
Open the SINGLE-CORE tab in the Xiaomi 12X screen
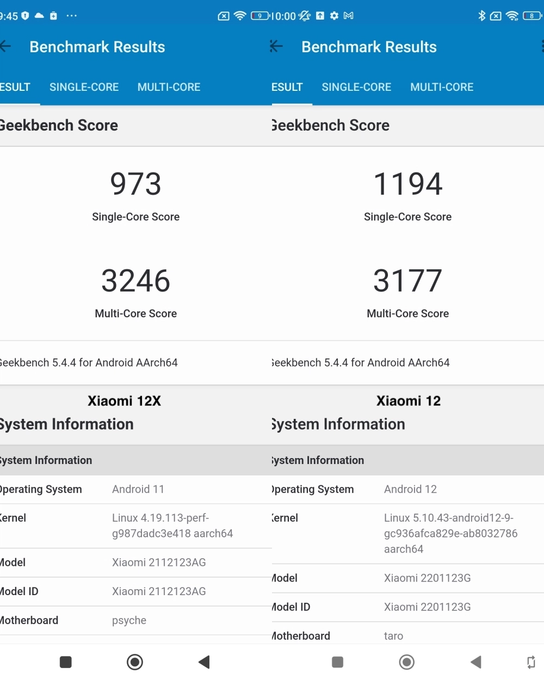coord(84,87)
